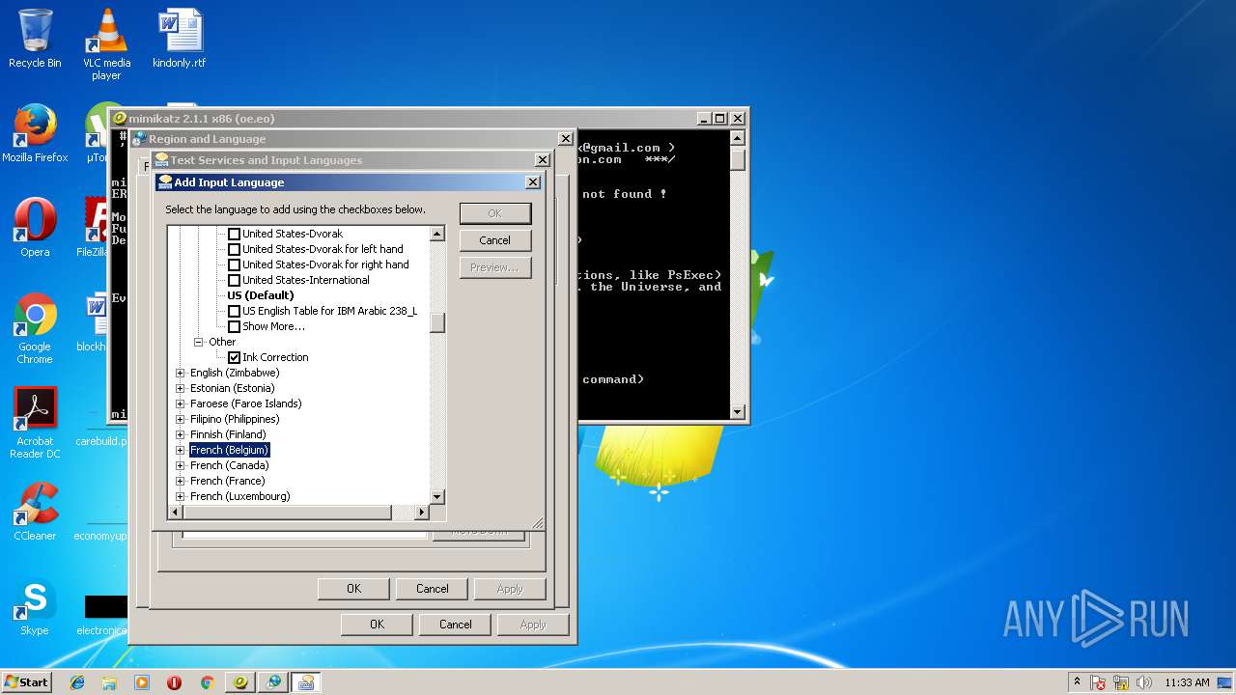Check United States-Dvorak for right hand

(234, 264)
